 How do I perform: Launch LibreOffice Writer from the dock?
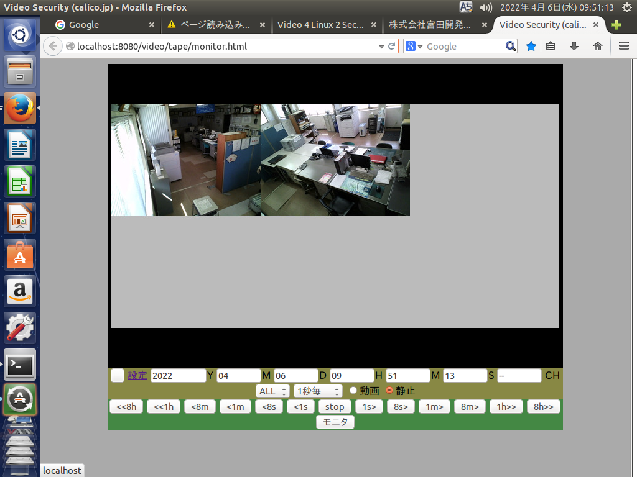[20, 145]
